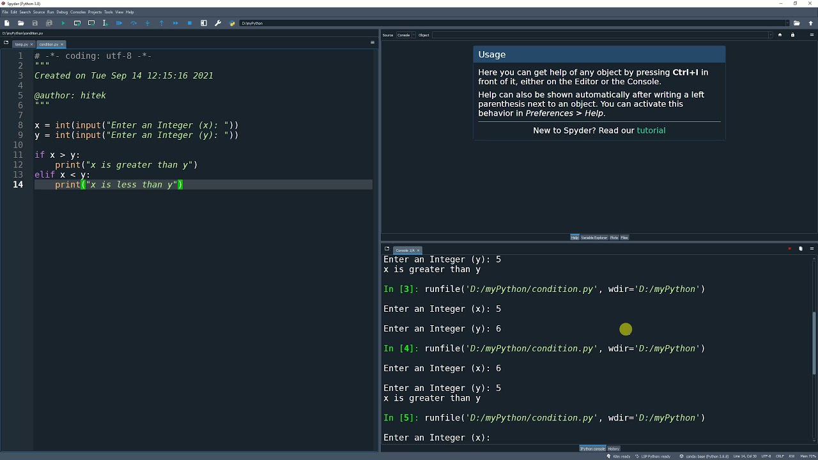This screenshot has height=460, width=818.
Task: Stop debugging with the blue square icon
Action: point(189,23)
